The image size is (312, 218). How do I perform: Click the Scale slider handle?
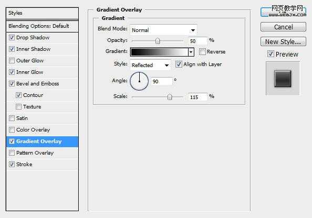170,97
